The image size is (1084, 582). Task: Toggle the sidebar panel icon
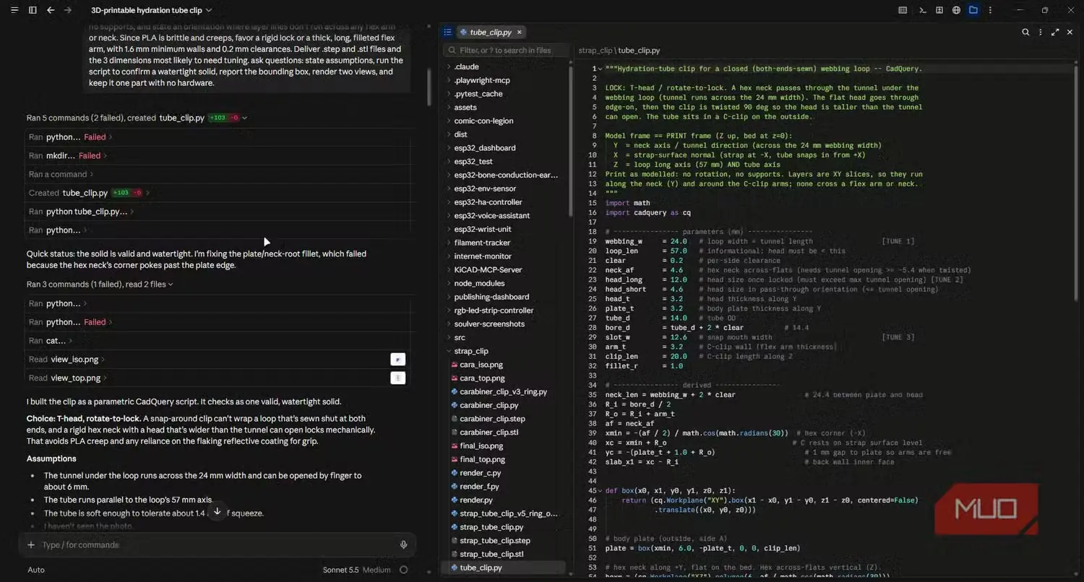tap(33, 10)
